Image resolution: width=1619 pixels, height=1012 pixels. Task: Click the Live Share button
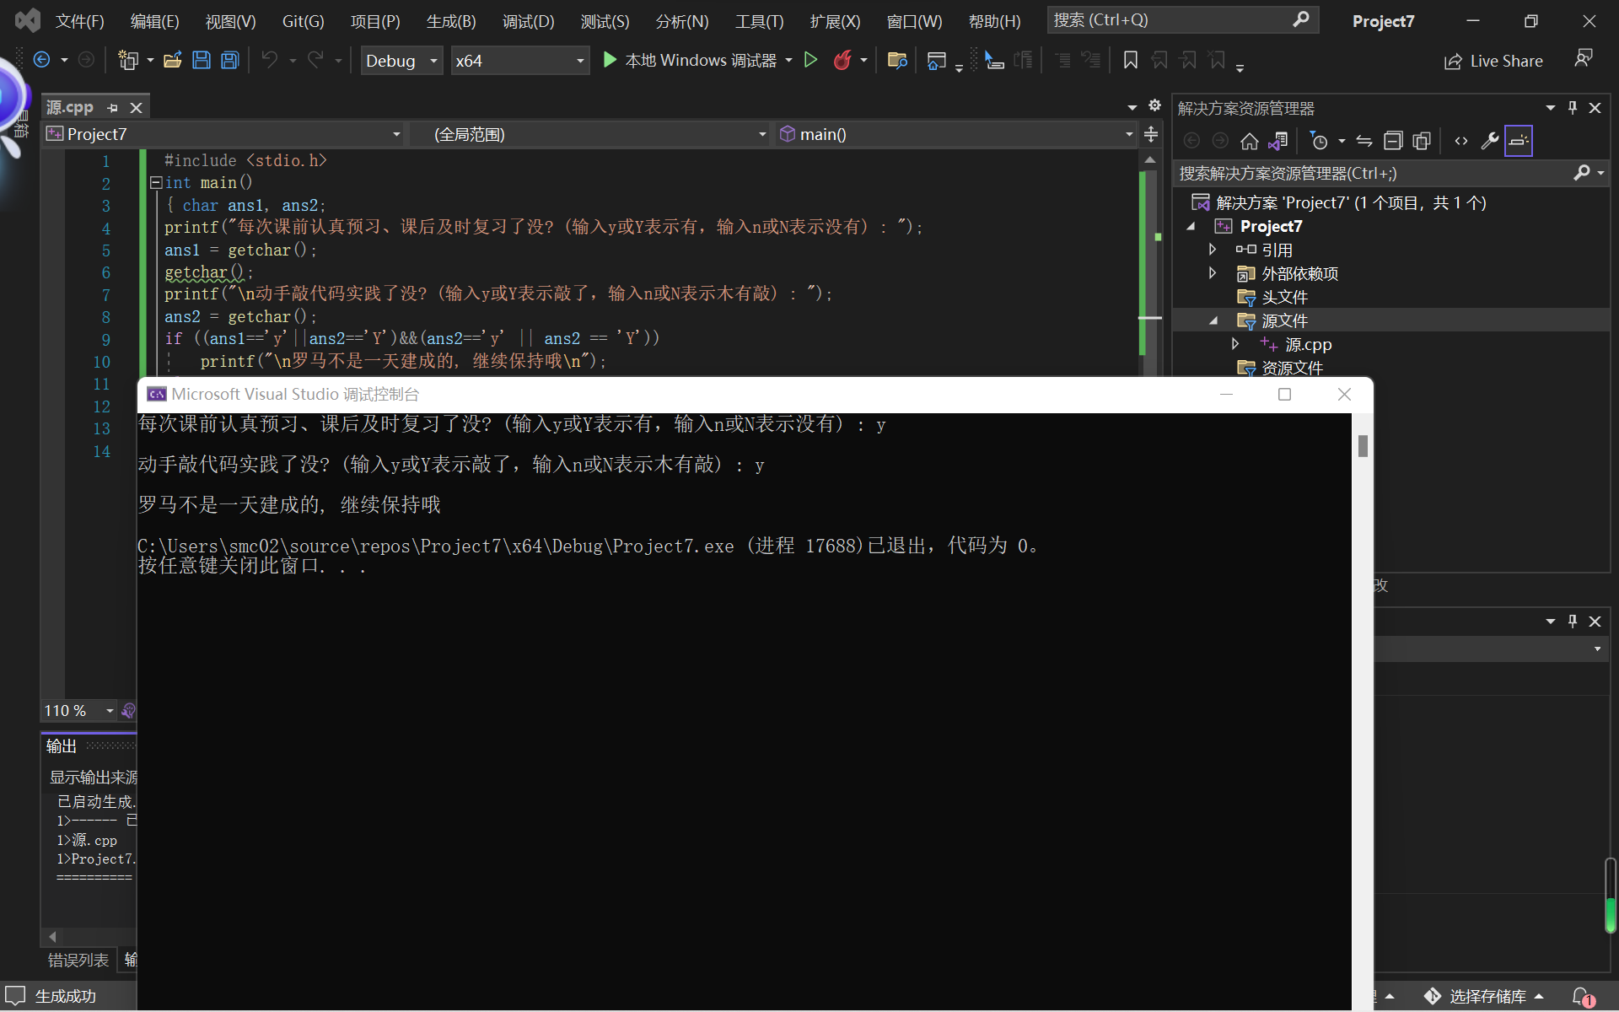pyautogui.click(x=1493, y=61)
